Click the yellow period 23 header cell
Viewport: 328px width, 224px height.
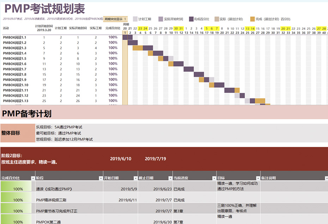tap(140, 29)
